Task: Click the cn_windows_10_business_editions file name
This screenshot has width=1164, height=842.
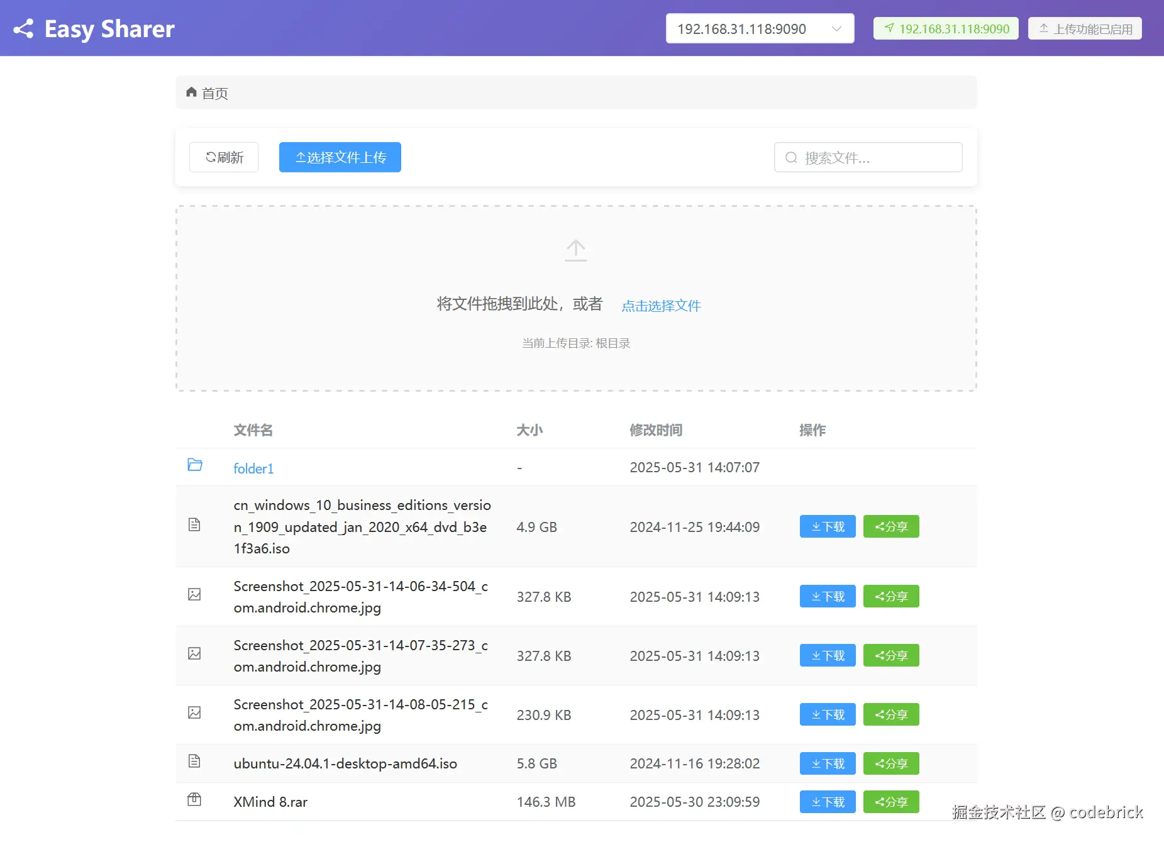Action: (362, 527)
